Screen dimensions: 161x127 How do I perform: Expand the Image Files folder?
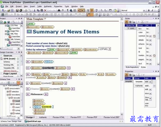[x=6, y=31]
